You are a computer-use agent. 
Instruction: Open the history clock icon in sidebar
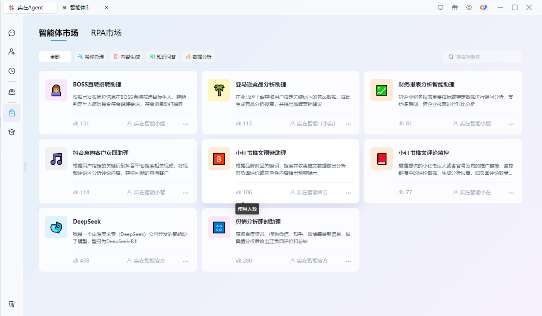point(11,71)
